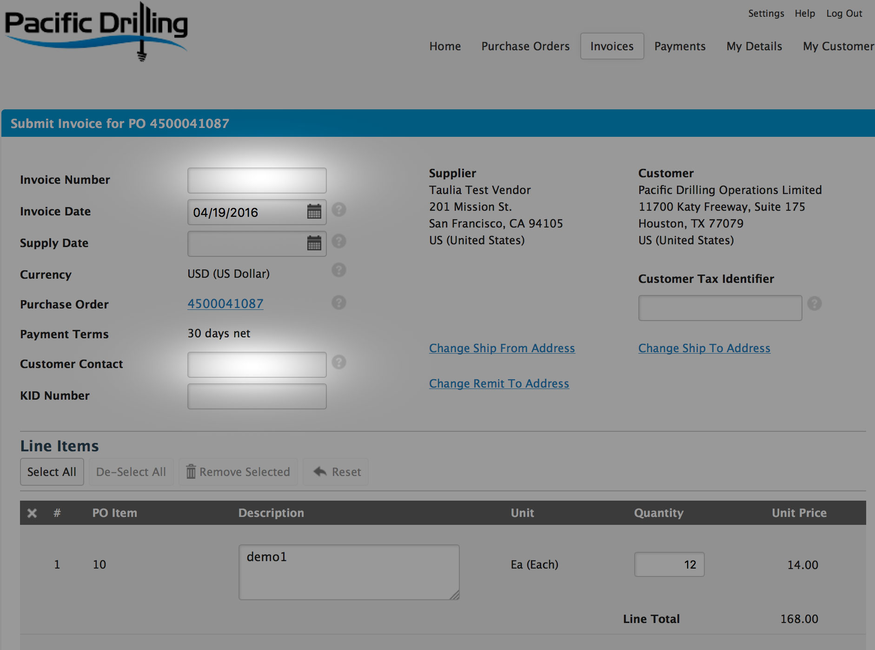Select the Invoices tab

tap(612, 47)
